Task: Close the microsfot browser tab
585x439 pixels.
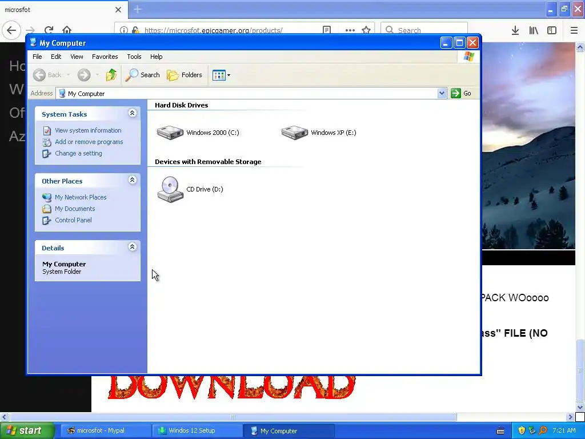Action: pyautogui.click(x=118, y=10)
